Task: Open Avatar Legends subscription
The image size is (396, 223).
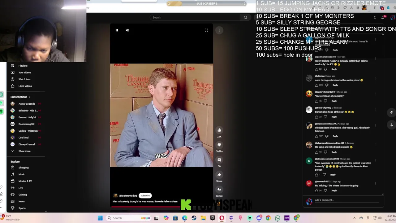Action: [26, 104]
